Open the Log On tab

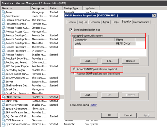83,22
